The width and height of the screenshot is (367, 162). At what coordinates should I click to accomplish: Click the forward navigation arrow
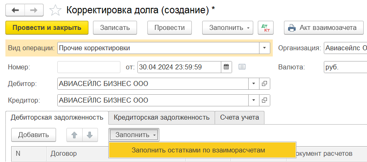tap(34, 10)
